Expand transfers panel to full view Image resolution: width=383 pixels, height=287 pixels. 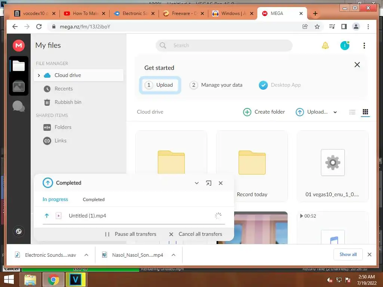pyautogui.click(x=209, y=183)
